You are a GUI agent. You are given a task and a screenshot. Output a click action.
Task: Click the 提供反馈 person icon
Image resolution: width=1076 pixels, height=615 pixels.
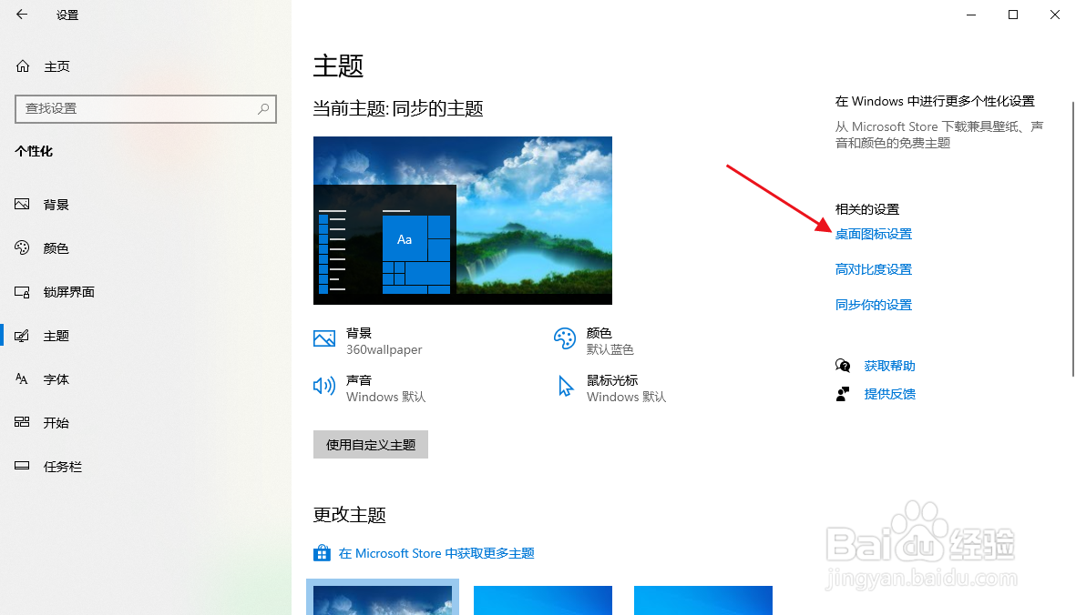[843, 394]
